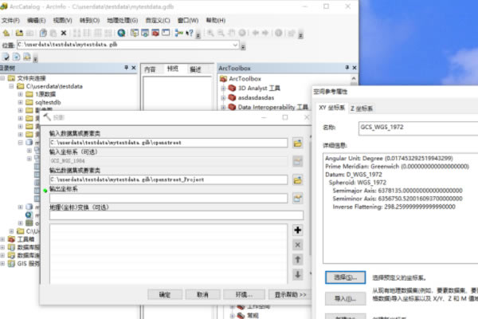Click the X icon to remove transformation
The height and width of the screenshot is (319, 478).
pos(297,245)
